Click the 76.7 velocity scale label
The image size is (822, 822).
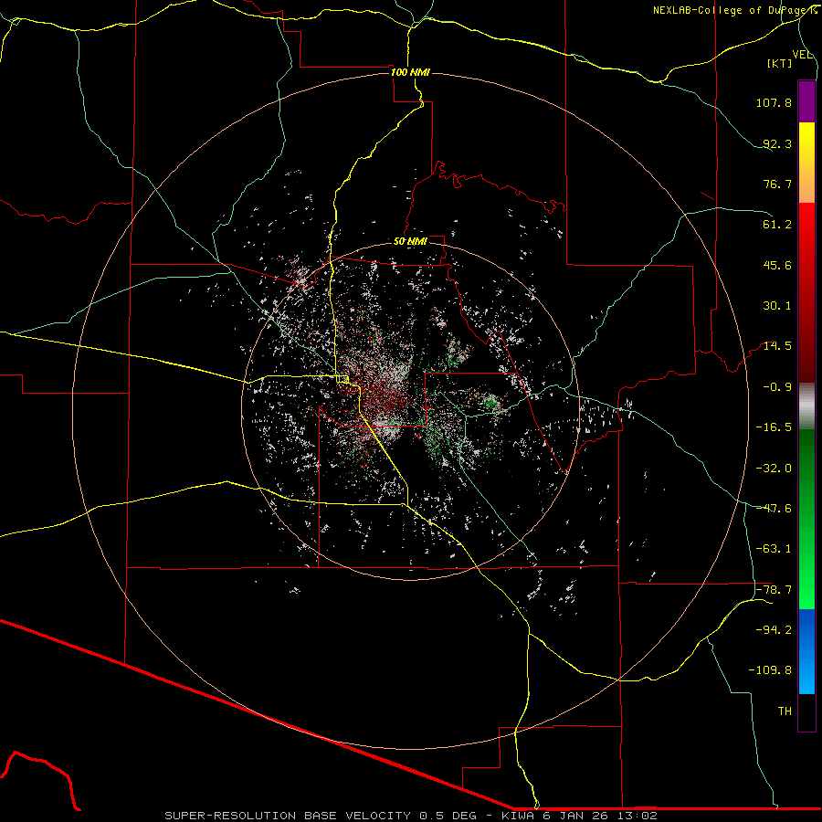[x=777, y=184]
